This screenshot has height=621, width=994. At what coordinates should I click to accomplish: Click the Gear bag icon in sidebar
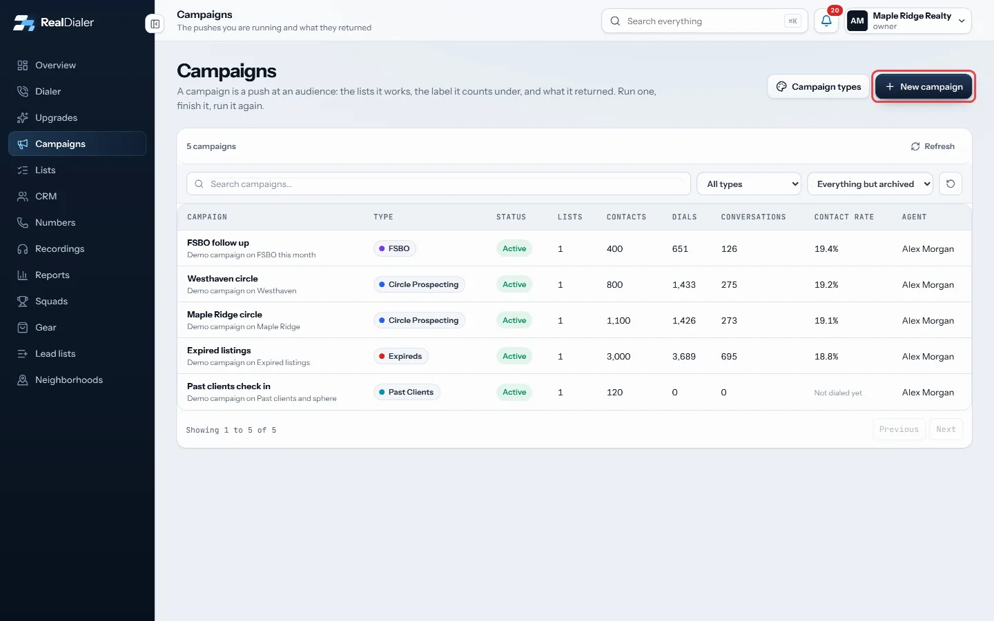23,328
